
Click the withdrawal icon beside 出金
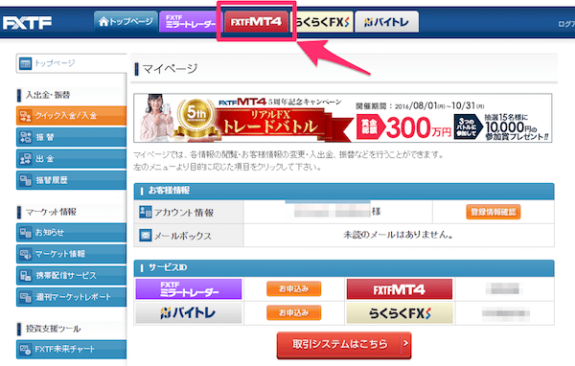coord(25,159)
